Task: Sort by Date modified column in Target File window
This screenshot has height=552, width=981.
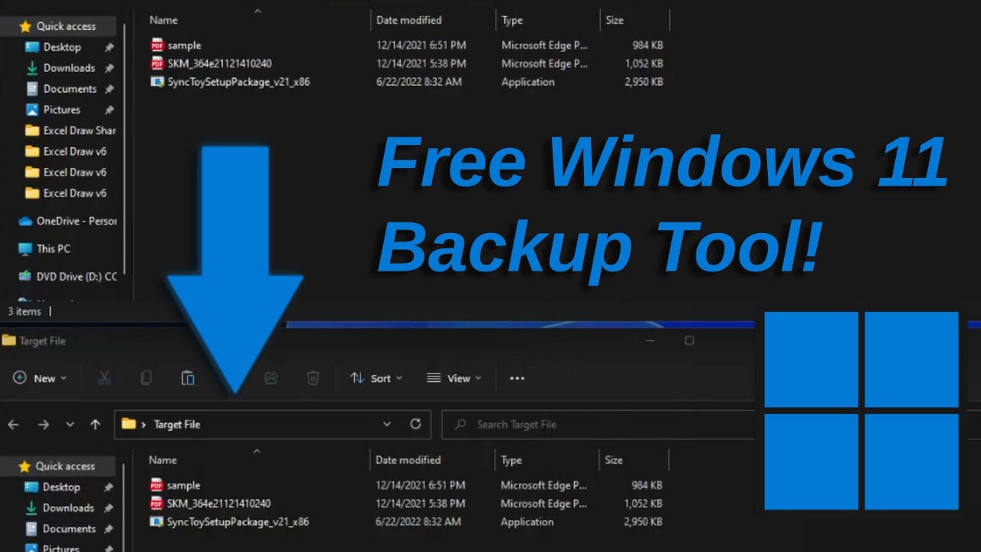Action: pos(408,460)
